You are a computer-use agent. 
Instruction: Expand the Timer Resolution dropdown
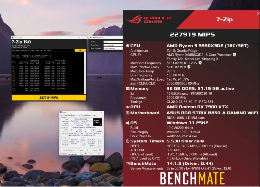coord(112,49)
